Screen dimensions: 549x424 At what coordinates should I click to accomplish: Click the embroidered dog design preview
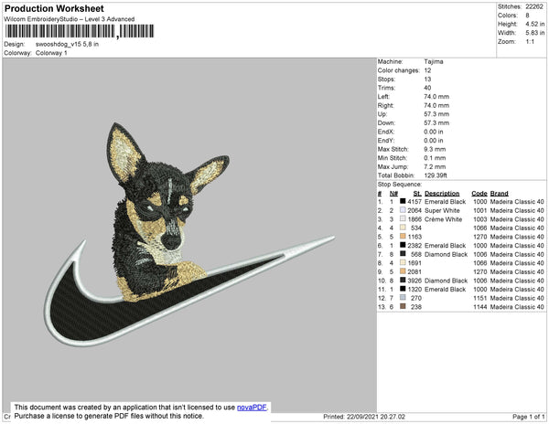189,234
